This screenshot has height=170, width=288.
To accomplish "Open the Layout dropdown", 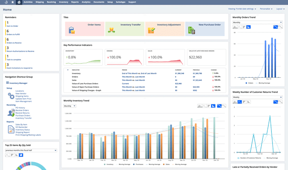I will 280,9.
